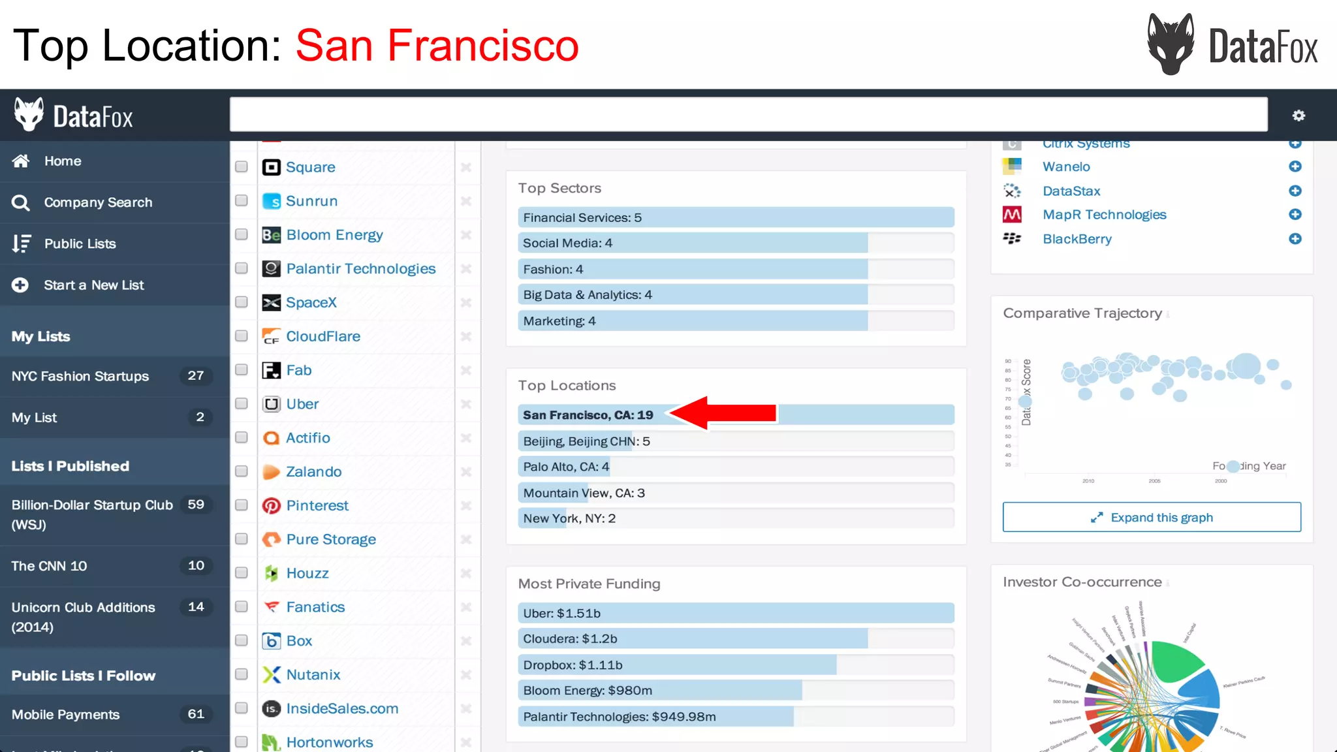Tick the SpaceX row checkbox
1337x752 pixels.
[x=242, y=302]
